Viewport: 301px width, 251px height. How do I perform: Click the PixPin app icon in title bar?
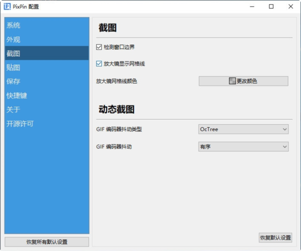(8, 7)
